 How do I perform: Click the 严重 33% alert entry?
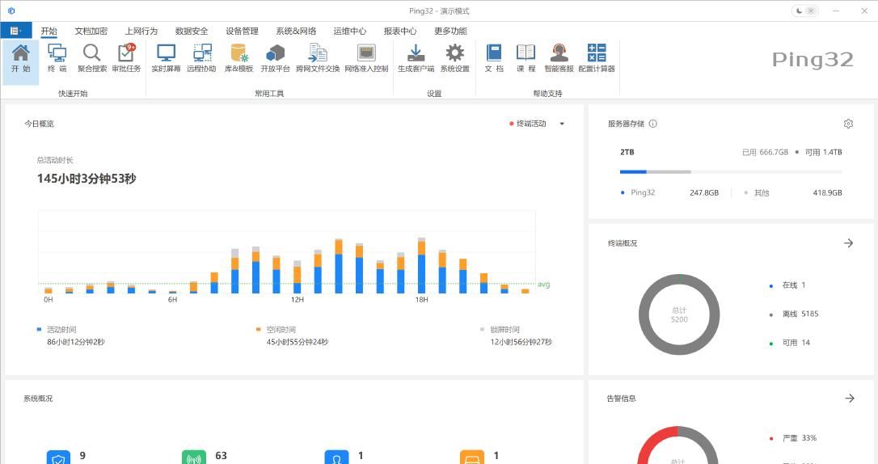pos(793,438)
